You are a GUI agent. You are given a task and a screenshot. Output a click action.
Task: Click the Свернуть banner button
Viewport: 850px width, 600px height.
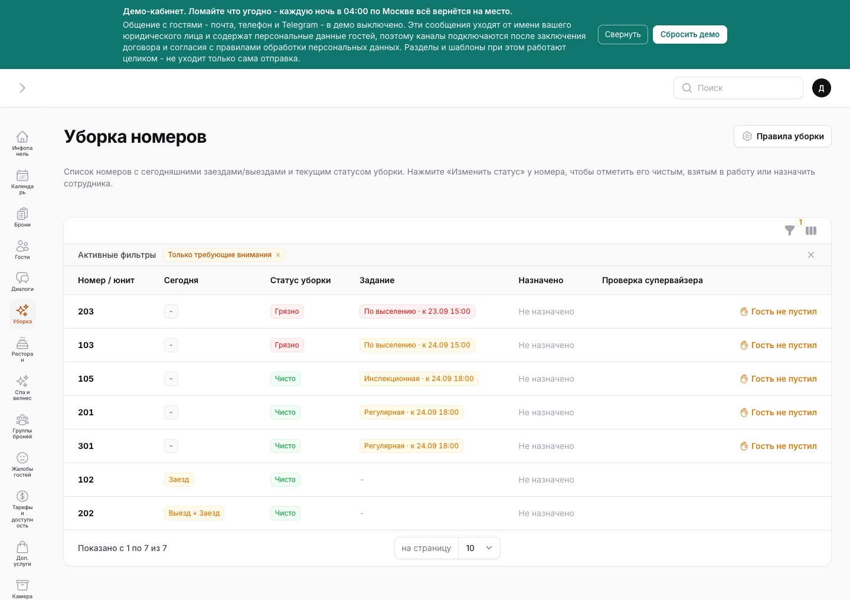623,34
